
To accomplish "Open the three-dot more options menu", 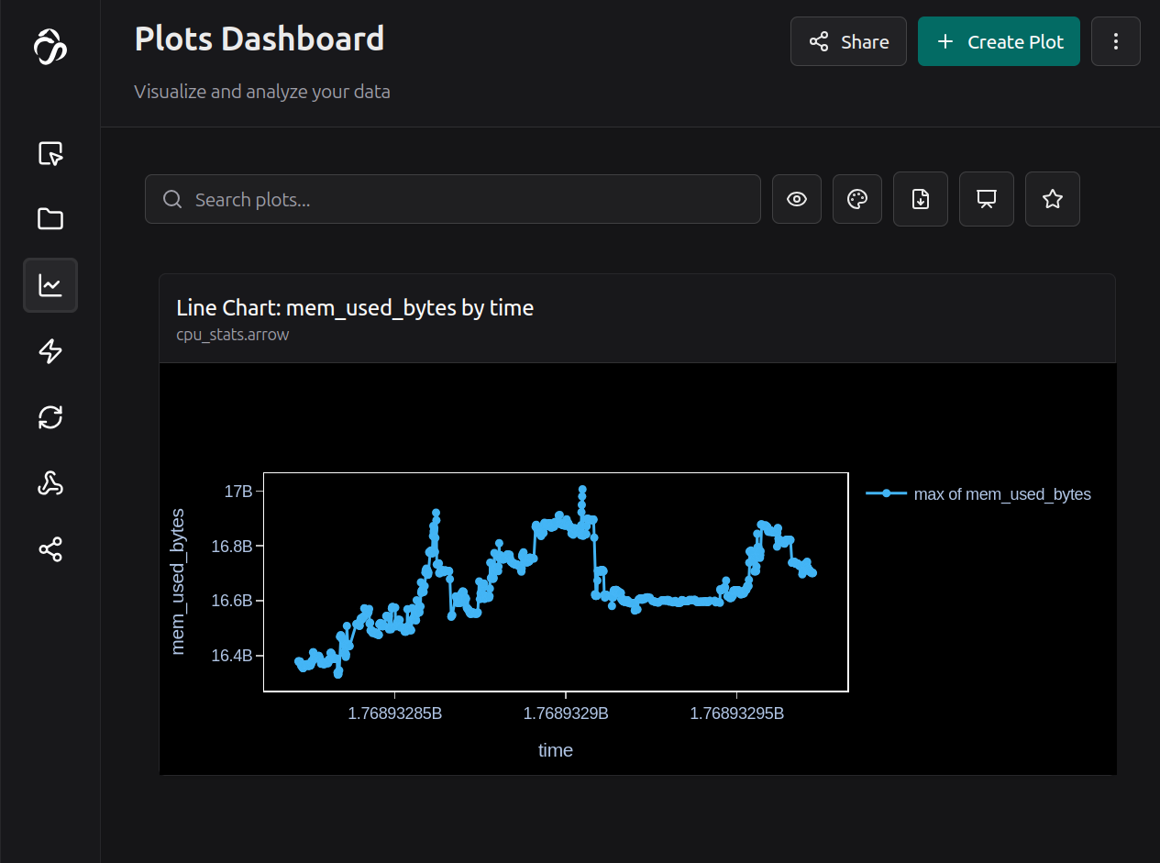I will click(x=1116, y=41).
